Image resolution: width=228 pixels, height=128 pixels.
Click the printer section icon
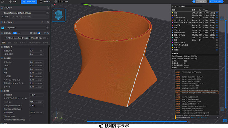[2, 7]
